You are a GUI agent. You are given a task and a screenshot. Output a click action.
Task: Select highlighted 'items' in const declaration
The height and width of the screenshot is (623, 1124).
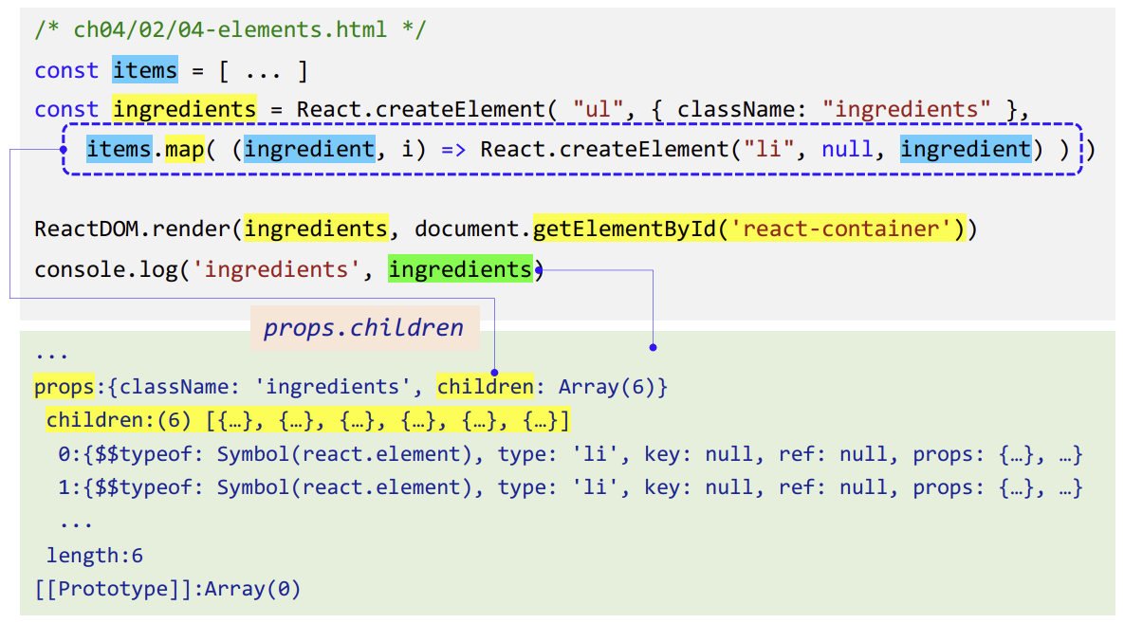point(145,70)
